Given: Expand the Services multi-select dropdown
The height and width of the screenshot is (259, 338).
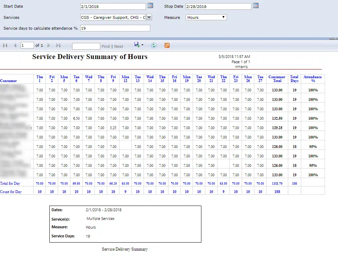Looking at the screenshot, I should click(x=149, y=17).
